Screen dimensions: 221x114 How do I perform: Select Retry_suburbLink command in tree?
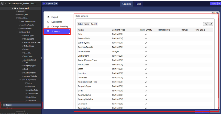coord(28,21)
